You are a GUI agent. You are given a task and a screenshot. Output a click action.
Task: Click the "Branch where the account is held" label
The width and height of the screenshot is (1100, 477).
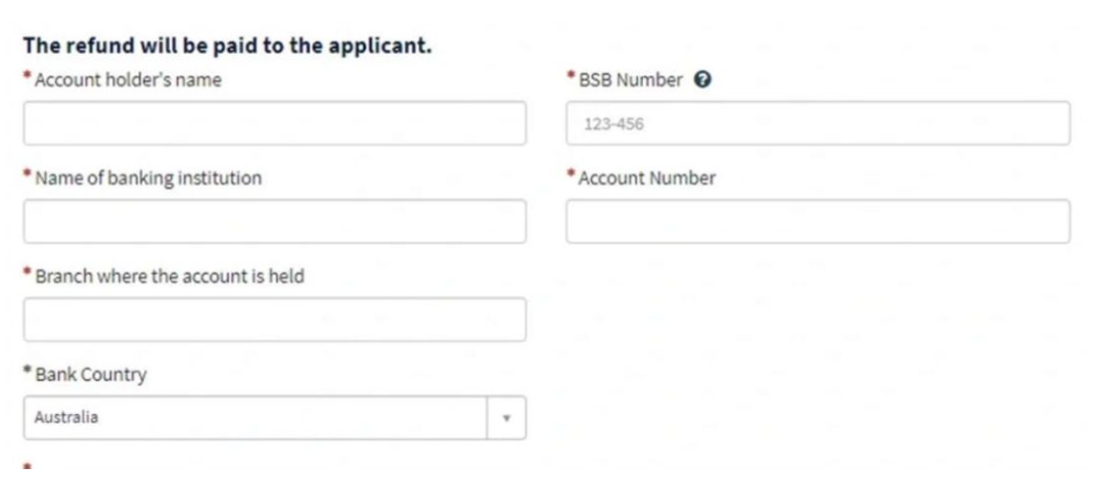[x=169, y=277]
